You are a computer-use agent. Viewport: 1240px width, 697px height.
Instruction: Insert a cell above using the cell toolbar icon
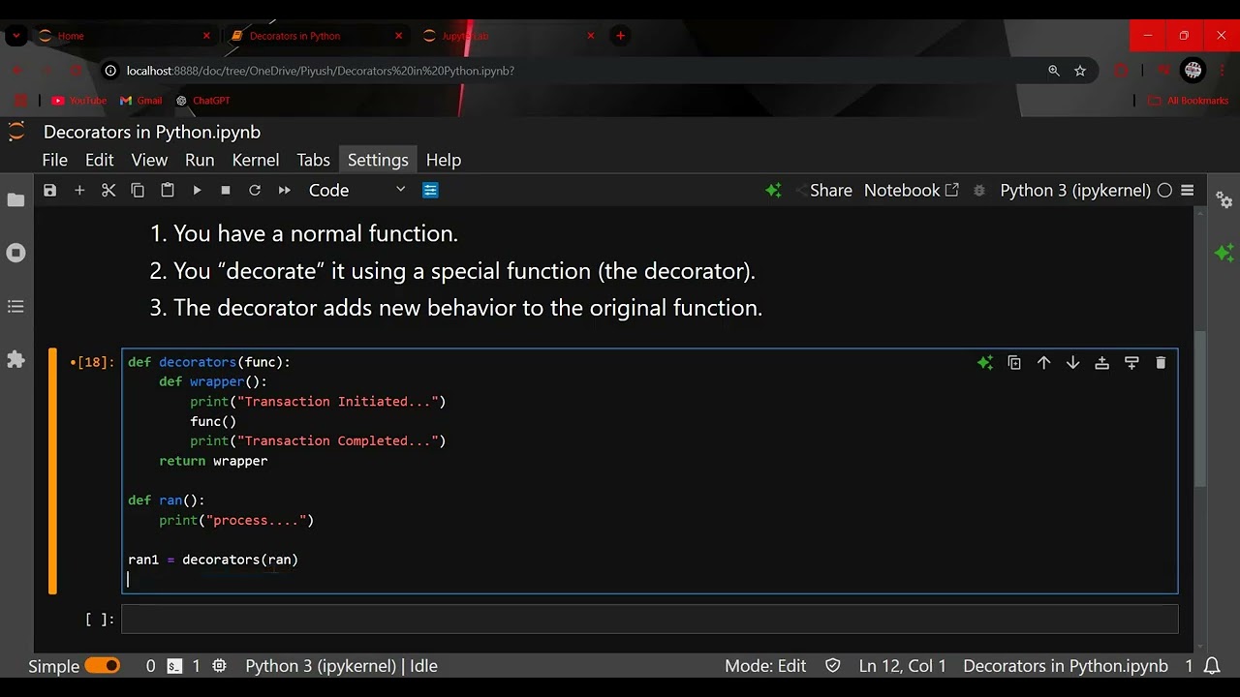coord(1101,363)
